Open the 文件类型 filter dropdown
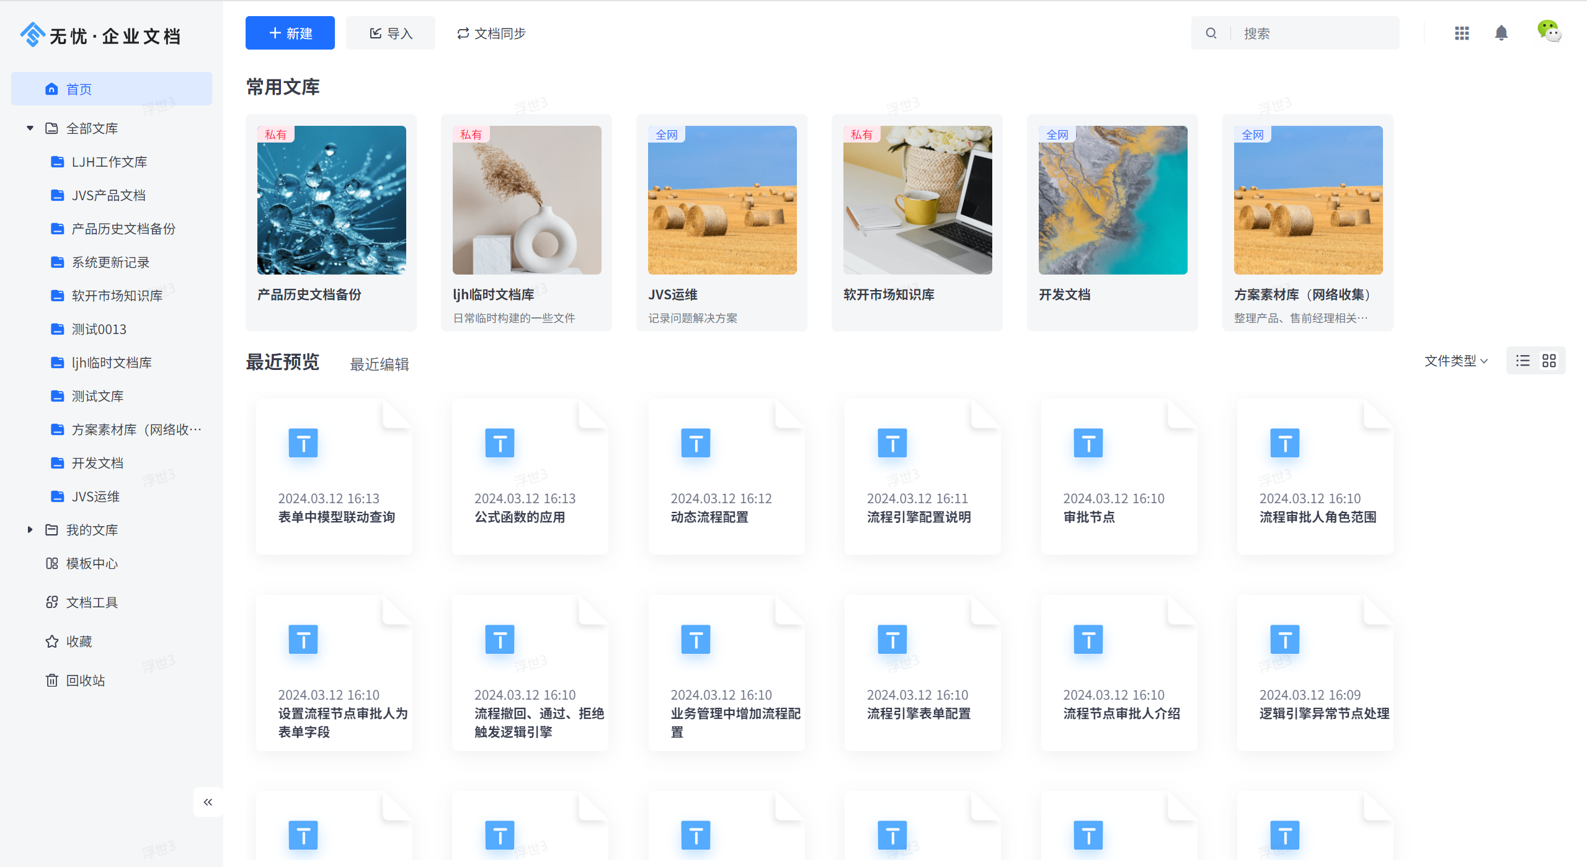Image resolution: width=1587 pixels, height=867 pixels. click(1456, 361)
